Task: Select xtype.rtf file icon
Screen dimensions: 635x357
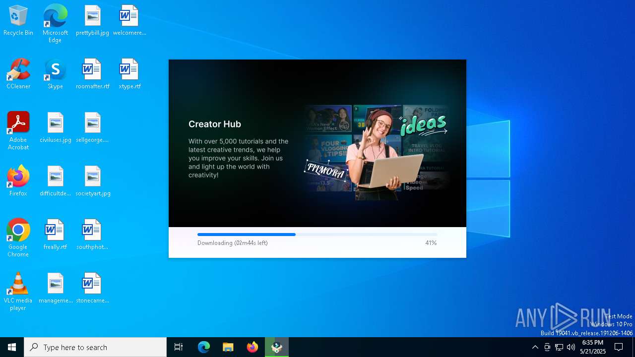Action: tap(129, 74)
